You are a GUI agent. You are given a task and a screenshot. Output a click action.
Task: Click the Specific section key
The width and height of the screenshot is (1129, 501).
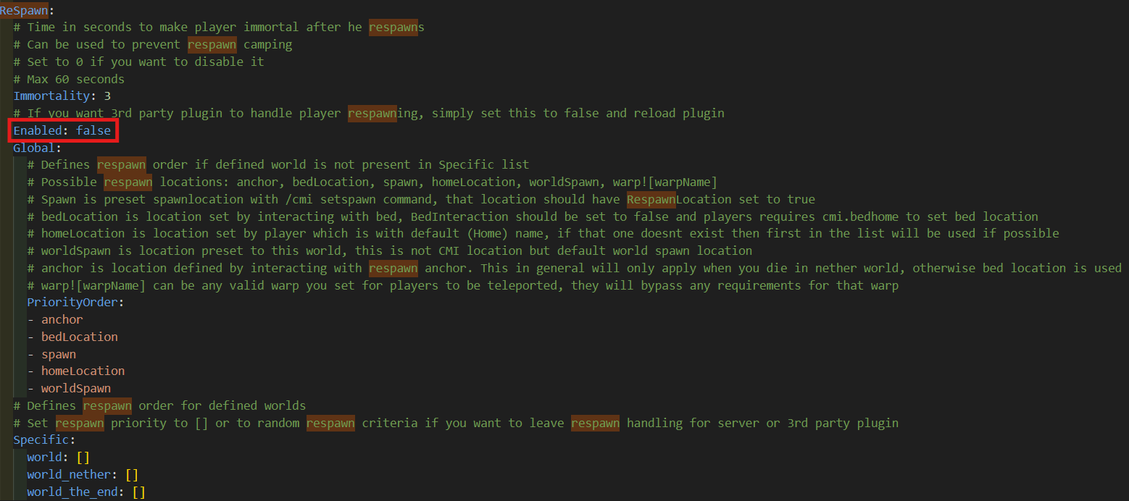click(41, 440)
